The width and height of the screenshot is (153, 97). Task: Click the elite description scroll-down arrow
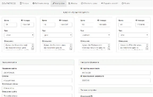click(x=147, y=46)
